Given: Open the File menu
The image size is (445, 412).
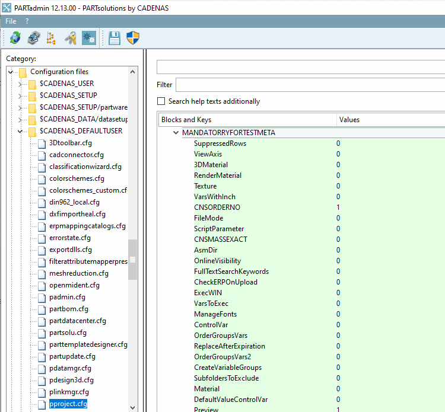Looking at the screenshot, I should (x=11, y=21).
